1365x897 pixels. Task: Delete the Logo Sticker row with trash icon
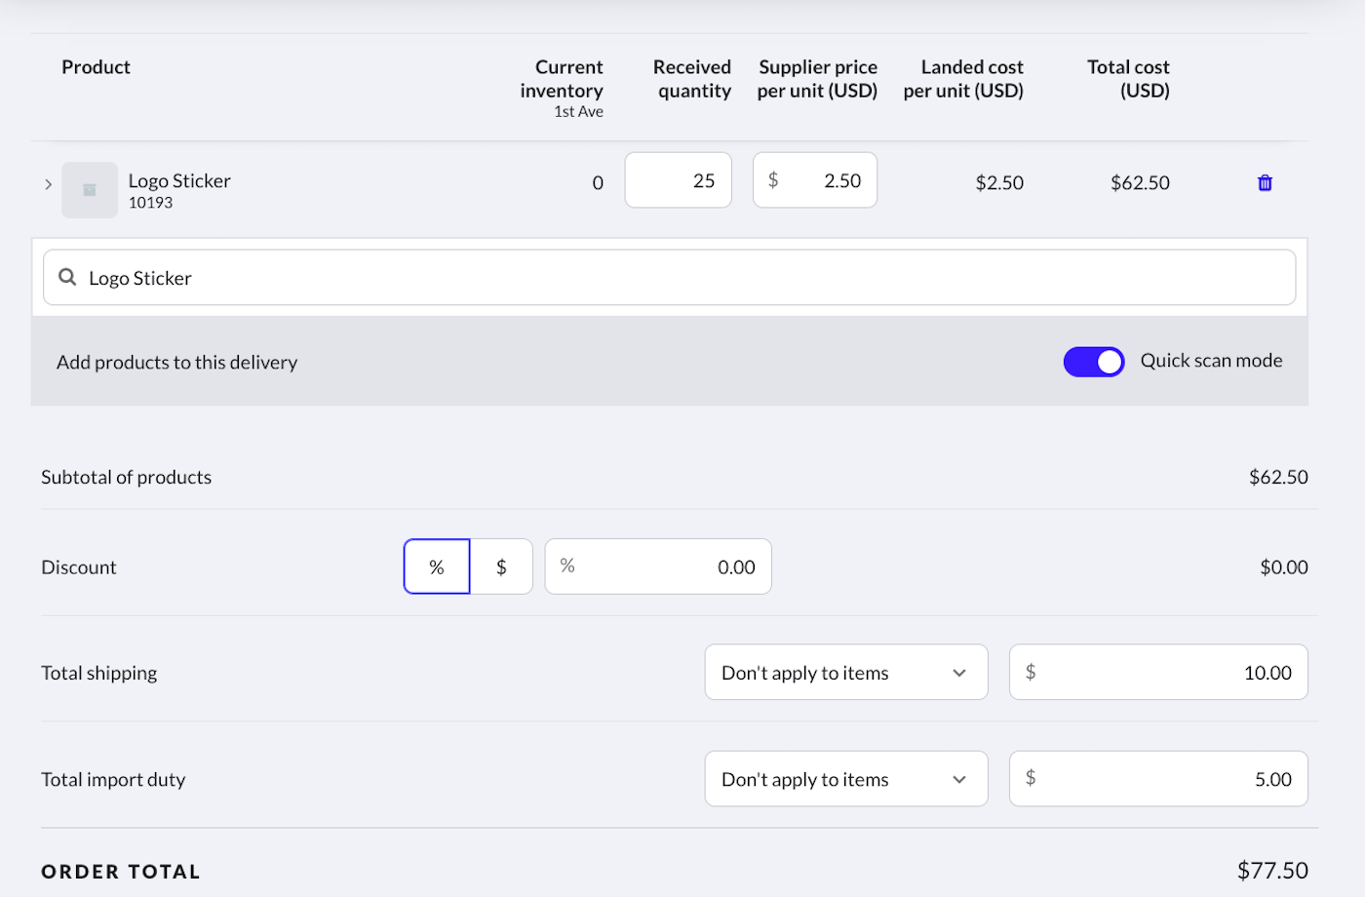pos(1265,183)
